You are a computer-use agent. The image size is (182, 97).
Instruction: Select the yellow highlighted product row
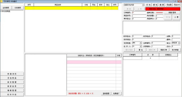[x=72, y=8]
